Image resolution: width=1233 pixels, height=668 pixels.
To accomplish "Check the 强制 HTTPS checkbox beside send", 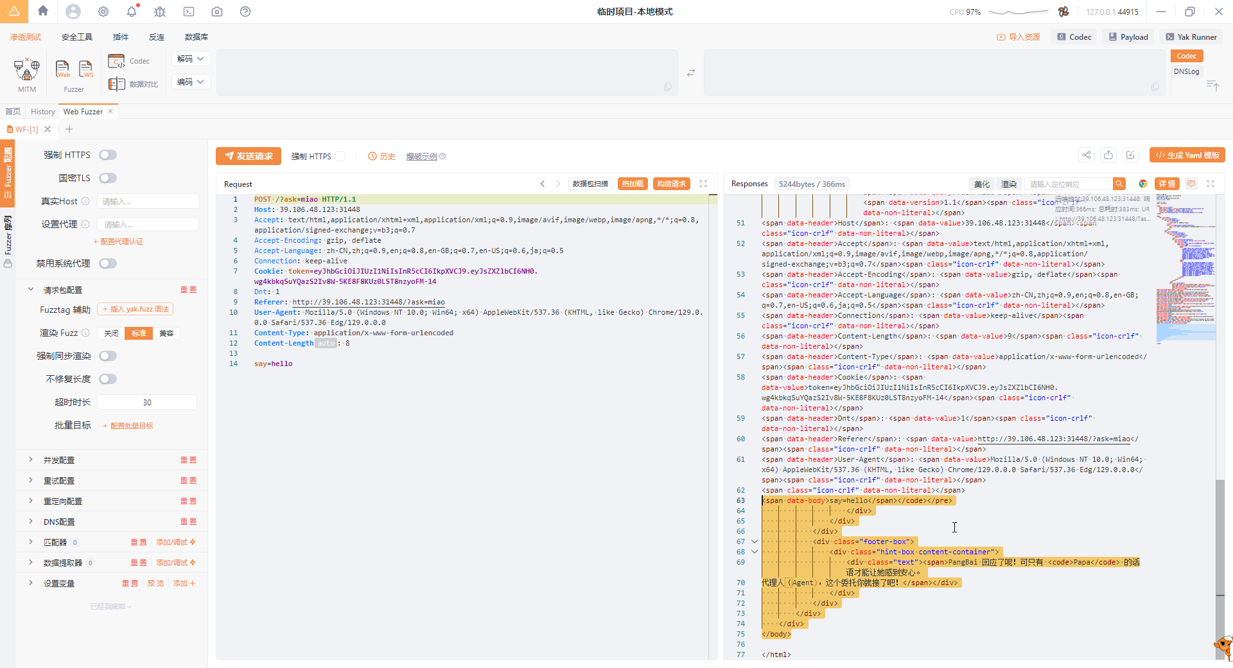I will click(341, 156).
